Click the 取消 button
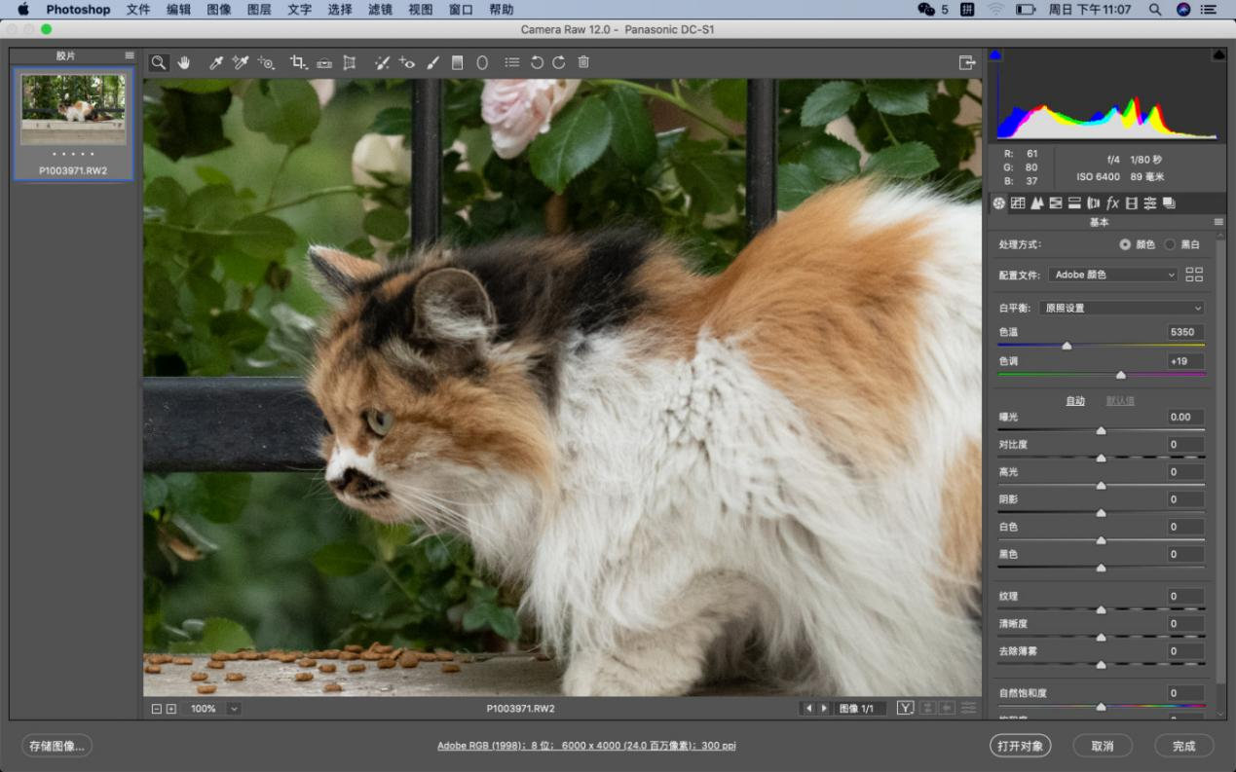The height and width of the screenshot is (772, 1236). click(x=1103, y=746)
